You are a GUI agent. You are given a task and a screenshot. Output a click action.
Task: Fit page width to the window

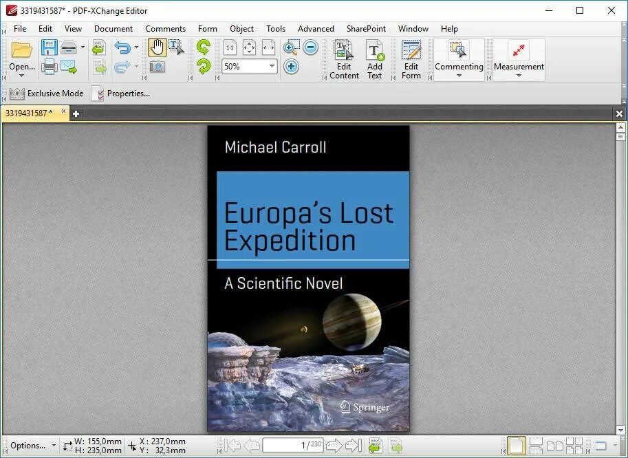click(x=268, y=47)
